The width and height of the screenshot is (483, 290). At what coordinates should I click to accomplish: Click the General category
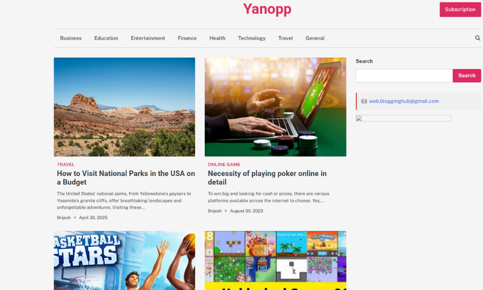tap(315, 38)
